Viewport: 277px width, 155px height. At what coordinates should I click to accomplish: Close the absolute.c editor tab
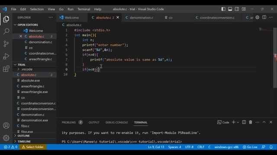click(118, 17)
